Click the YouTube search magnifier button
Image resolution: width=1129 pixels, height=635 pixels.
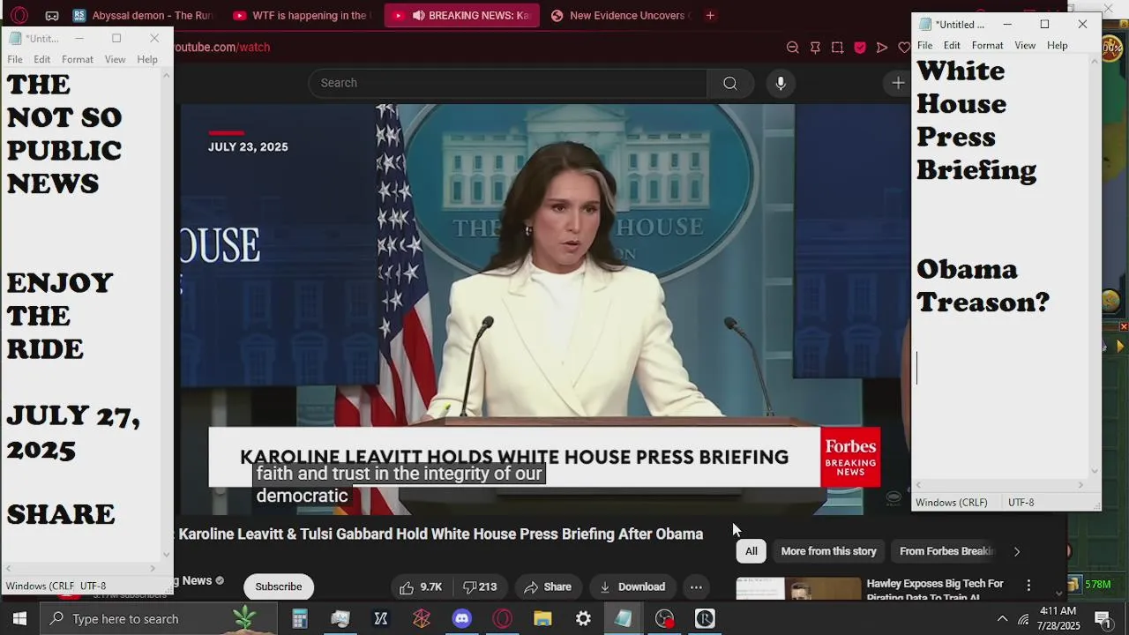click(730, 83)
